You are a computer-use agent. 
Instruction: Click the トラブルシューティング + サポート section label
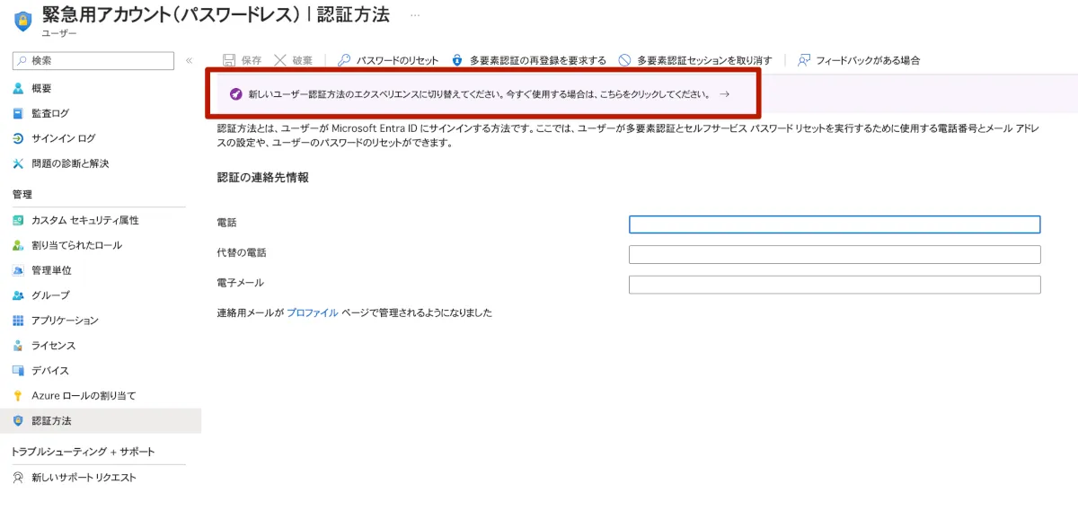pyautogui.click(x=83, y=452)
